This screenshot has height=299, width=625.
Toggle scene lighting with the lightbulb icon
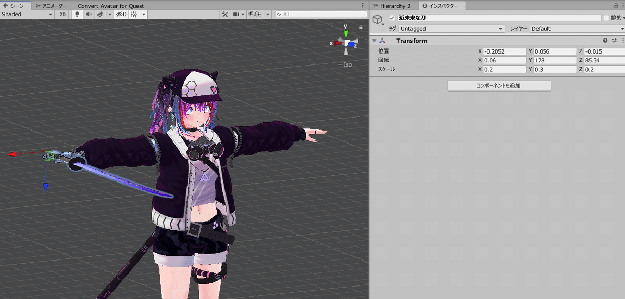click(x=77, y=15)
